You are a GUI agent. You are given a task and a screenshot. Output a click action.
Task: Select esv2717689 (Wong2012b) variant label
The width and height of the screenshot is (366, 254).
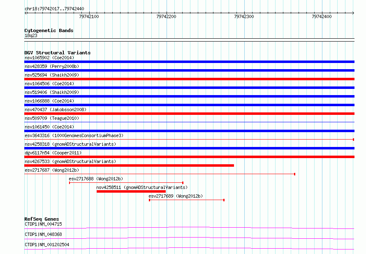(176, 196)
